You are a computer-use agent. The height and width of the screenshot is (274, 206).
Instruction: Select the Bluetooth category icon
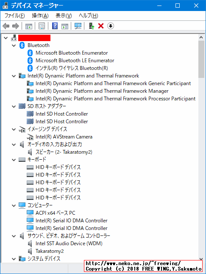tap(22, 45)
